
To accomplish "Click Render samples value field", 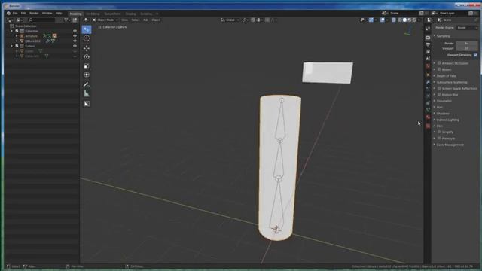I will point(467,44).
